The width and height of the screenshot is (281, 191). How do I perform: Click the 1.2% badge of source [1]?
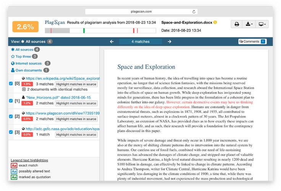[x=27, y=103]
